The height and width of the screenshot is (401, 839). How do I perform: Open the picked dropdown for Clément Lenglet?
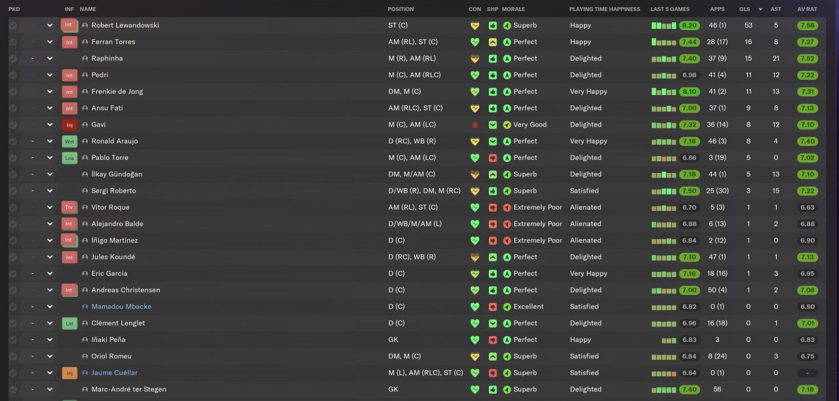pyautogui.click(x=50, y=323)
